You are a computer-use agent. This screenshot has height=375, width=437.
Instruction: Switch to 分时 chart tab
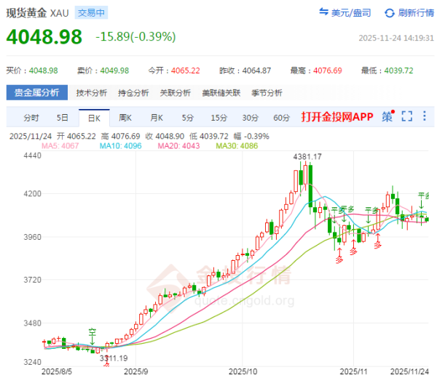[31, 118]
